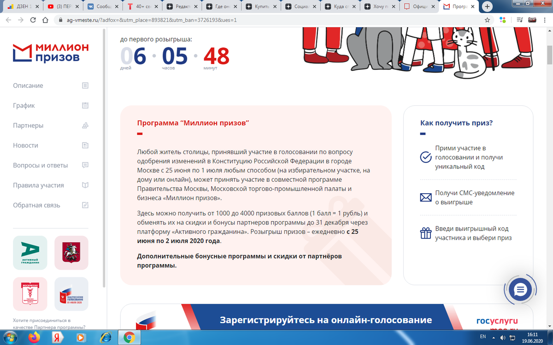Close the ДЗЕН tab
Image resolution: width=553 pixels, height=345 pixels.
click(x=38, y=7)
